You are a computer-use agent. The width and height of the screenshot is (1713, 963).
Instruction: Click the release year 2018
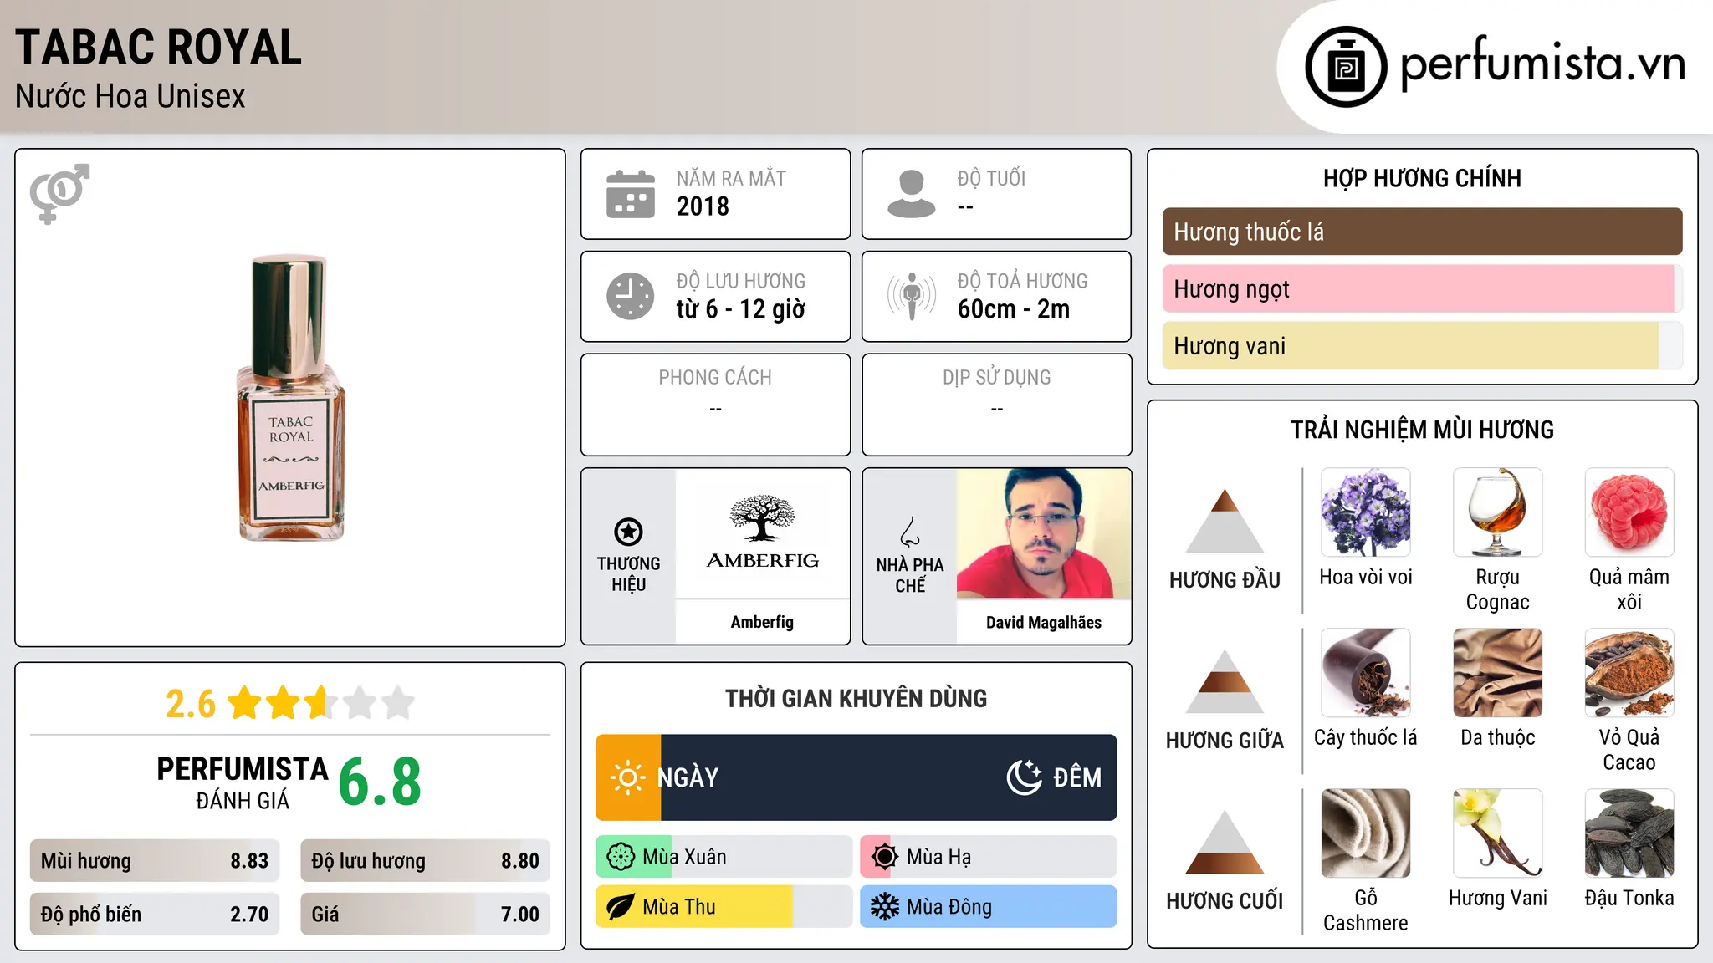click(703, 206)
